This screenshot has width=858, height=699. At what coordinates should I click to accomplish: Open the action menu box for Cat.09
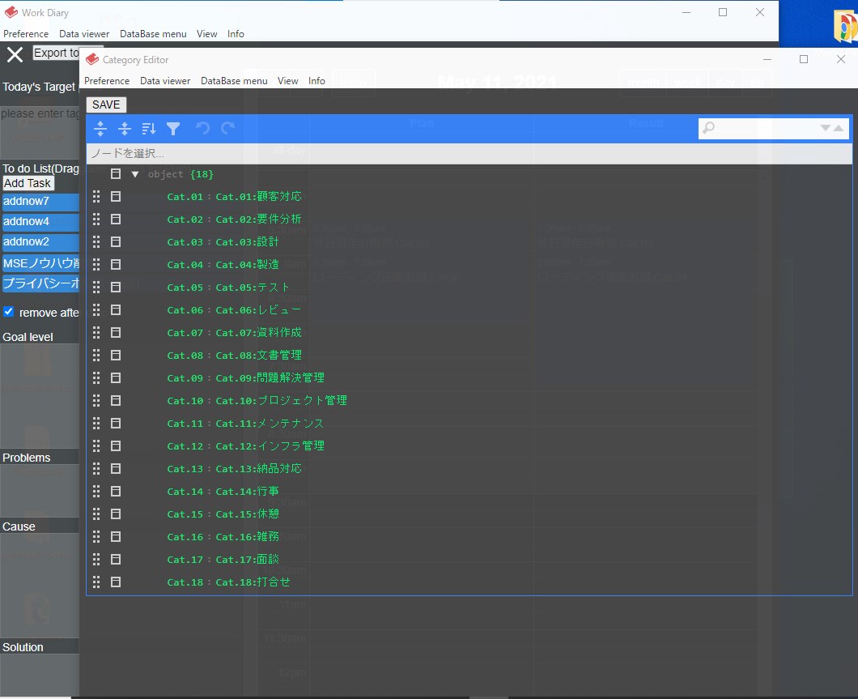(116, 378)
